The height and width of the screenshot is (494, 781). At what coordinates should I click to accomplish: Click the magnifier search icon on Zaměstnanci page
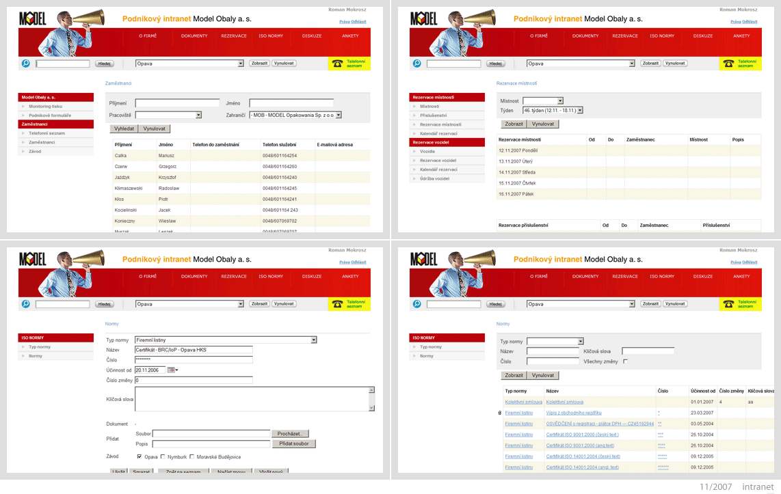coord(26,63)
